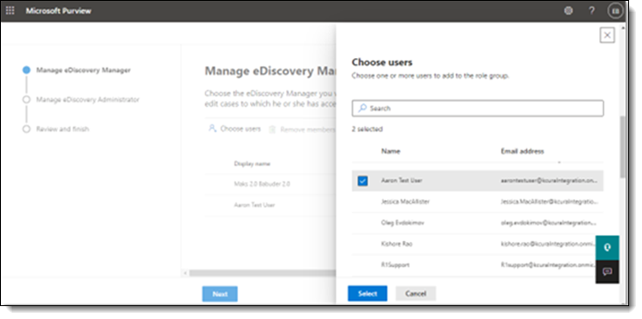Click Maks 2.0 Babuder 2.0 member row
Viewport: 642px width, 319px height.
click(x=262, y=184)
